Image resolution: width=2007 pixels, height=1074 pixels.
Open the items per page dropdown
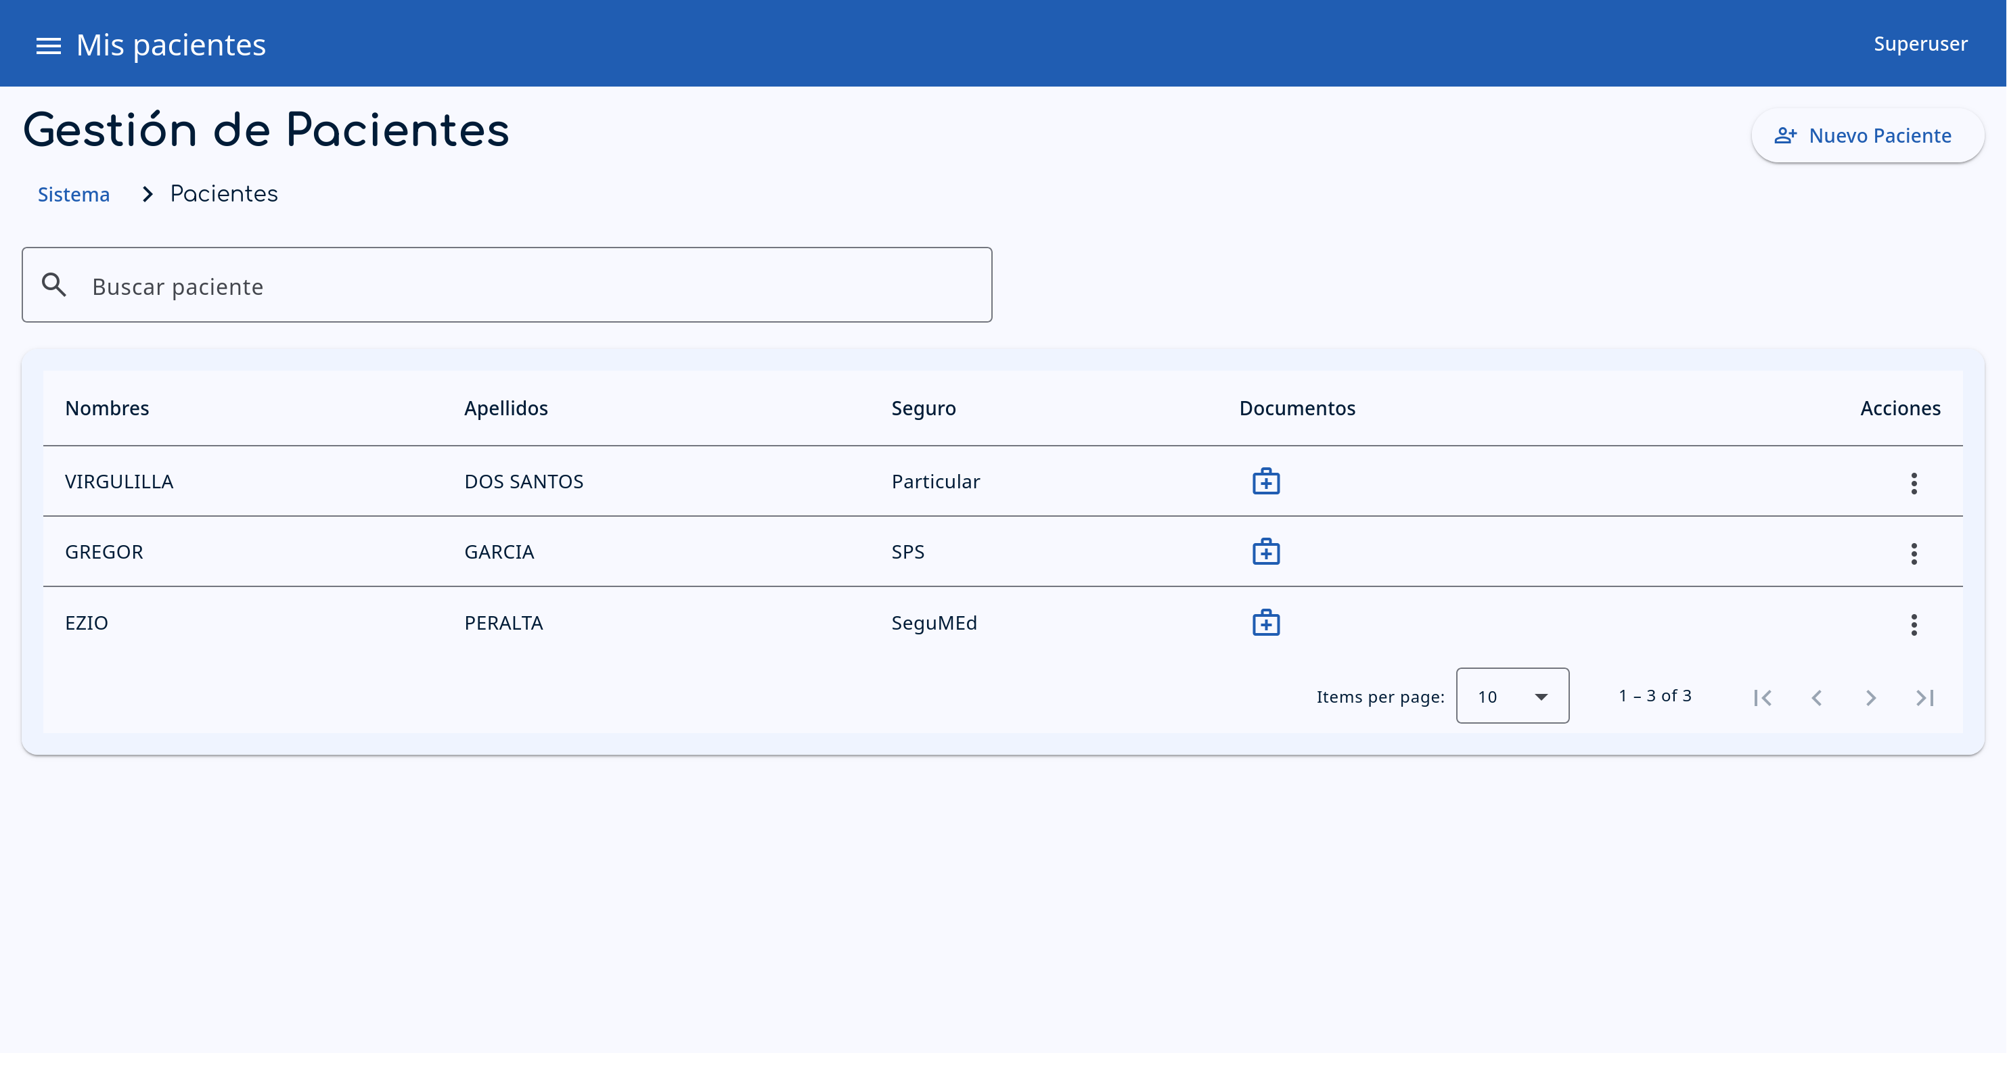click(1512, 695)
